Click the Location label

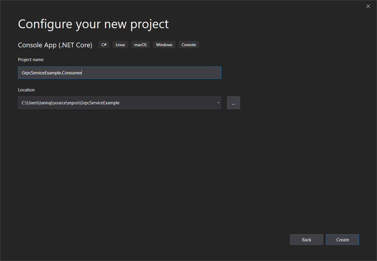pos(26,90)
